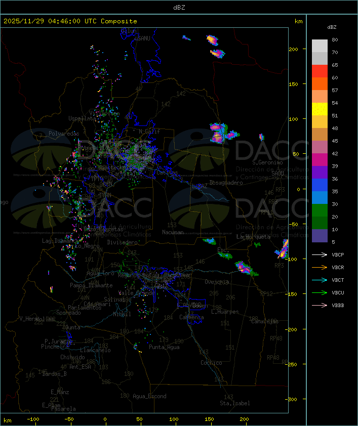The height and width of the screenshot is (426, 358).
Task: Select the red 60–65 dBZ swatch
Action: click(320, 71)
